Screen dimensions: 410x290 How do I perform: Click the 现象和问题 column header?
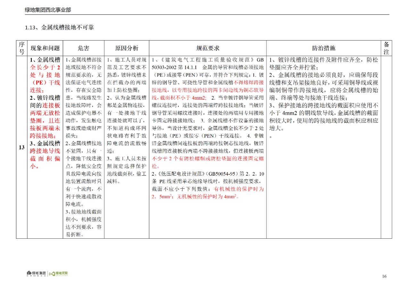[x=45, y=48]
